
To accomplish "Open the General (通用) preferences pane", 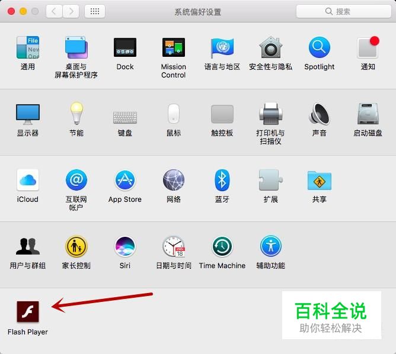I will (x=27, y=47).
